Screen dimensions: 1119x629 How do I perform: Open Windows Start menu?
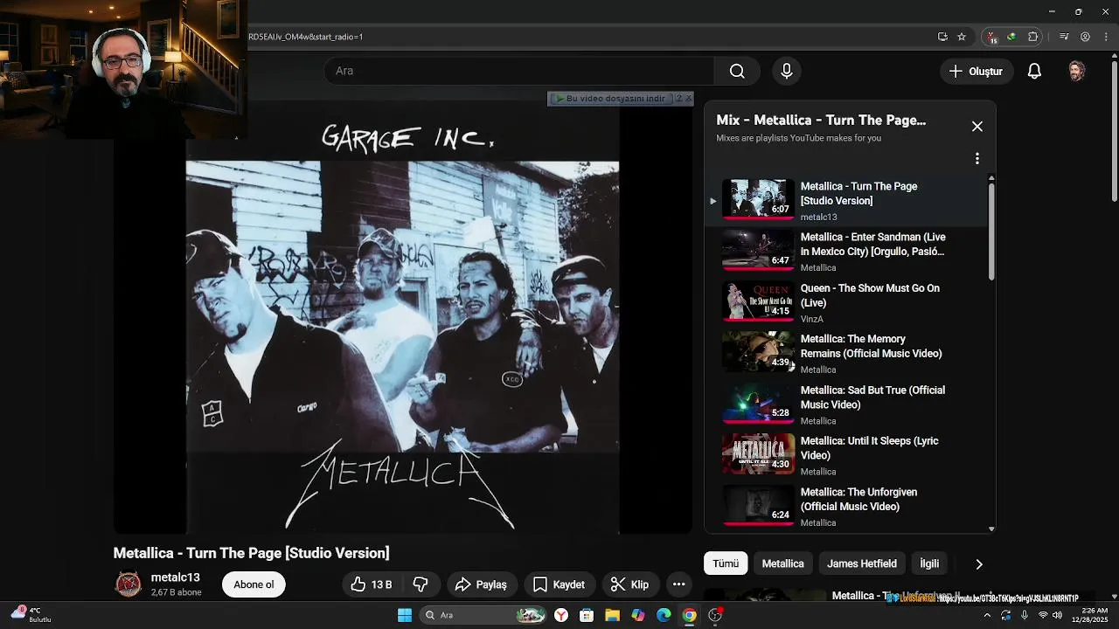click(404, 615)
